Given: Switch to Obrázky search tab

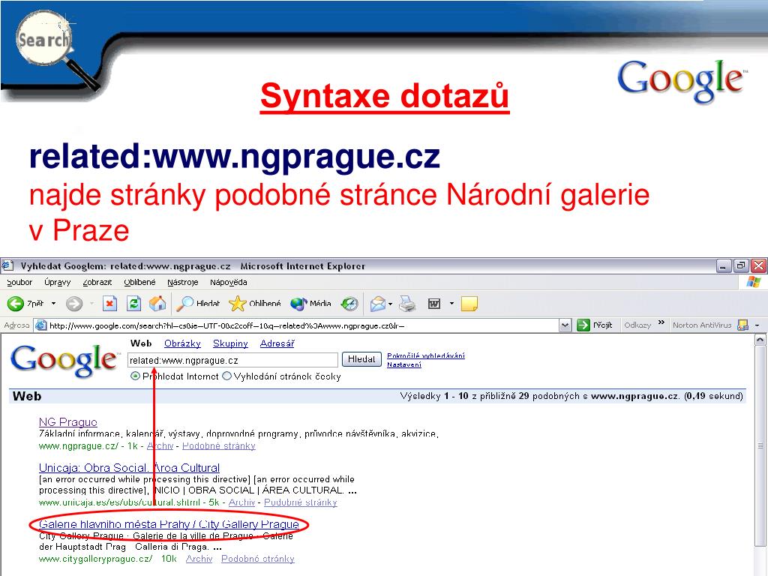Looking at the screenshot, I should tap(182, 343).
